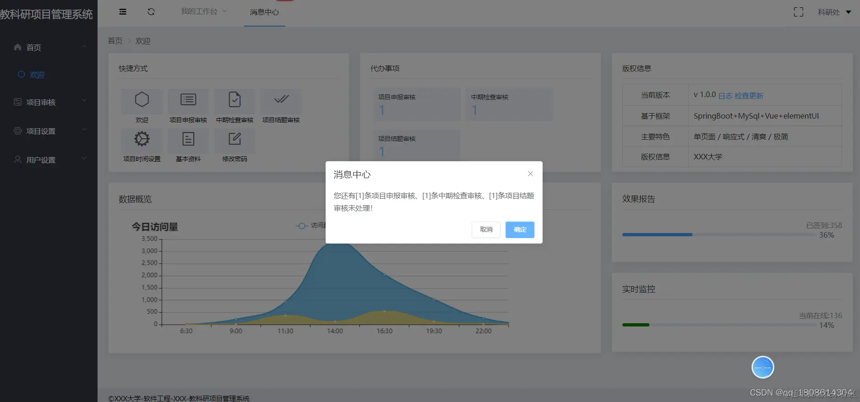
Task: Click the 3,500 label on the chart axis
Action: pyautogui.click(x=149, y=239)
